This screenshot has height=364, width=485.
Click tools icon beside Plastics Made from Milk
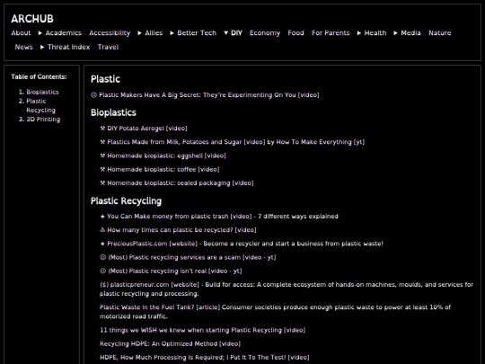pos(102,142)
